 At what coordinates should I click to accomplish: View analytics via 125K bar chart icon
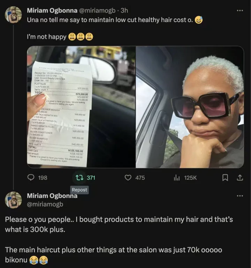(176, 178)
